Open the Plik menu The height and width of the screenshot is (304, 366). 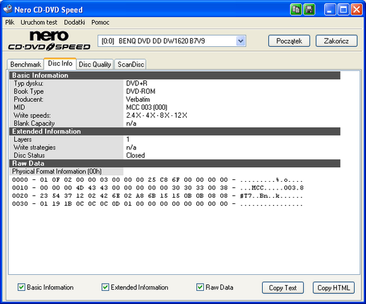(x=9, y=22)
